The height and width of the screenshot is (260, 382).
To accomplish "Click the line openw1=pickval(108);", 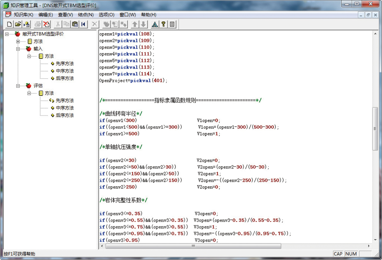I will click(127, 34).
